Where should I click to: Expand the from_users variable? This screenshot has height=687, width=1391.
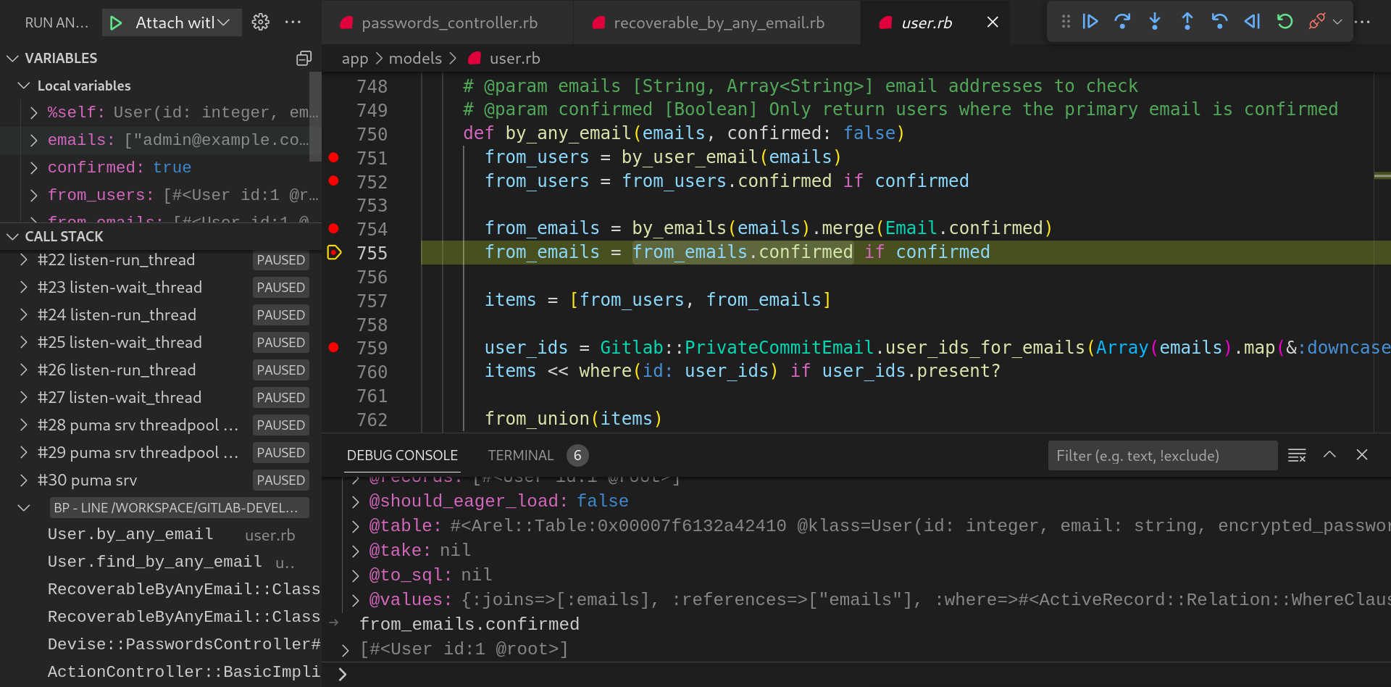coord(34,195)
